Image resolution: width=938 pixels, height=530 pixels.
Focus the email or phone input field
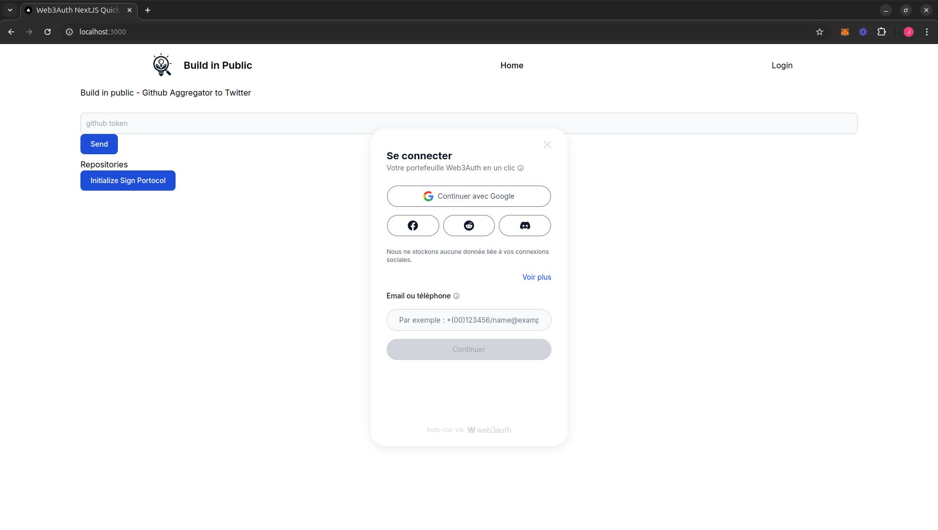click(469, 320)
